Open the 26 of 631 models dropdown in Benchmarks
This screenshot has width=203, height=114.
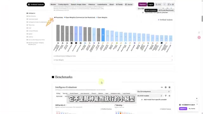[x=150, y=96]
